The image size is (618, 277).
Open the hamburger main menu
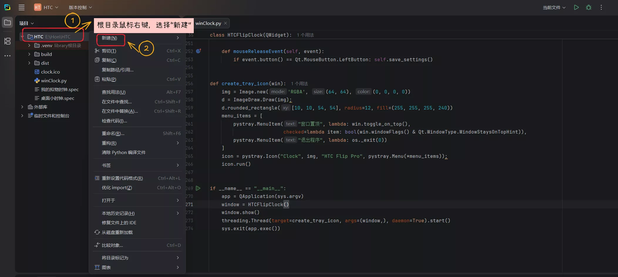pyautogui.click(x=21, y=7)
